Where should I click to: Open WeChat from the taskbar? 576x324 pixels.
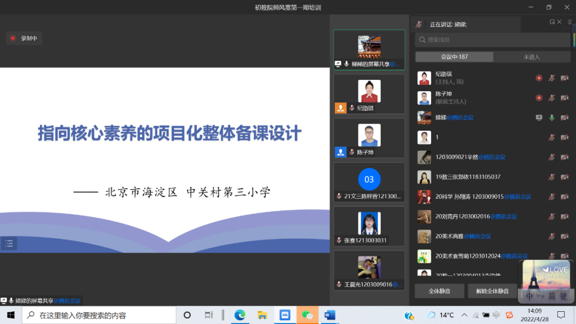click(307, 315)
